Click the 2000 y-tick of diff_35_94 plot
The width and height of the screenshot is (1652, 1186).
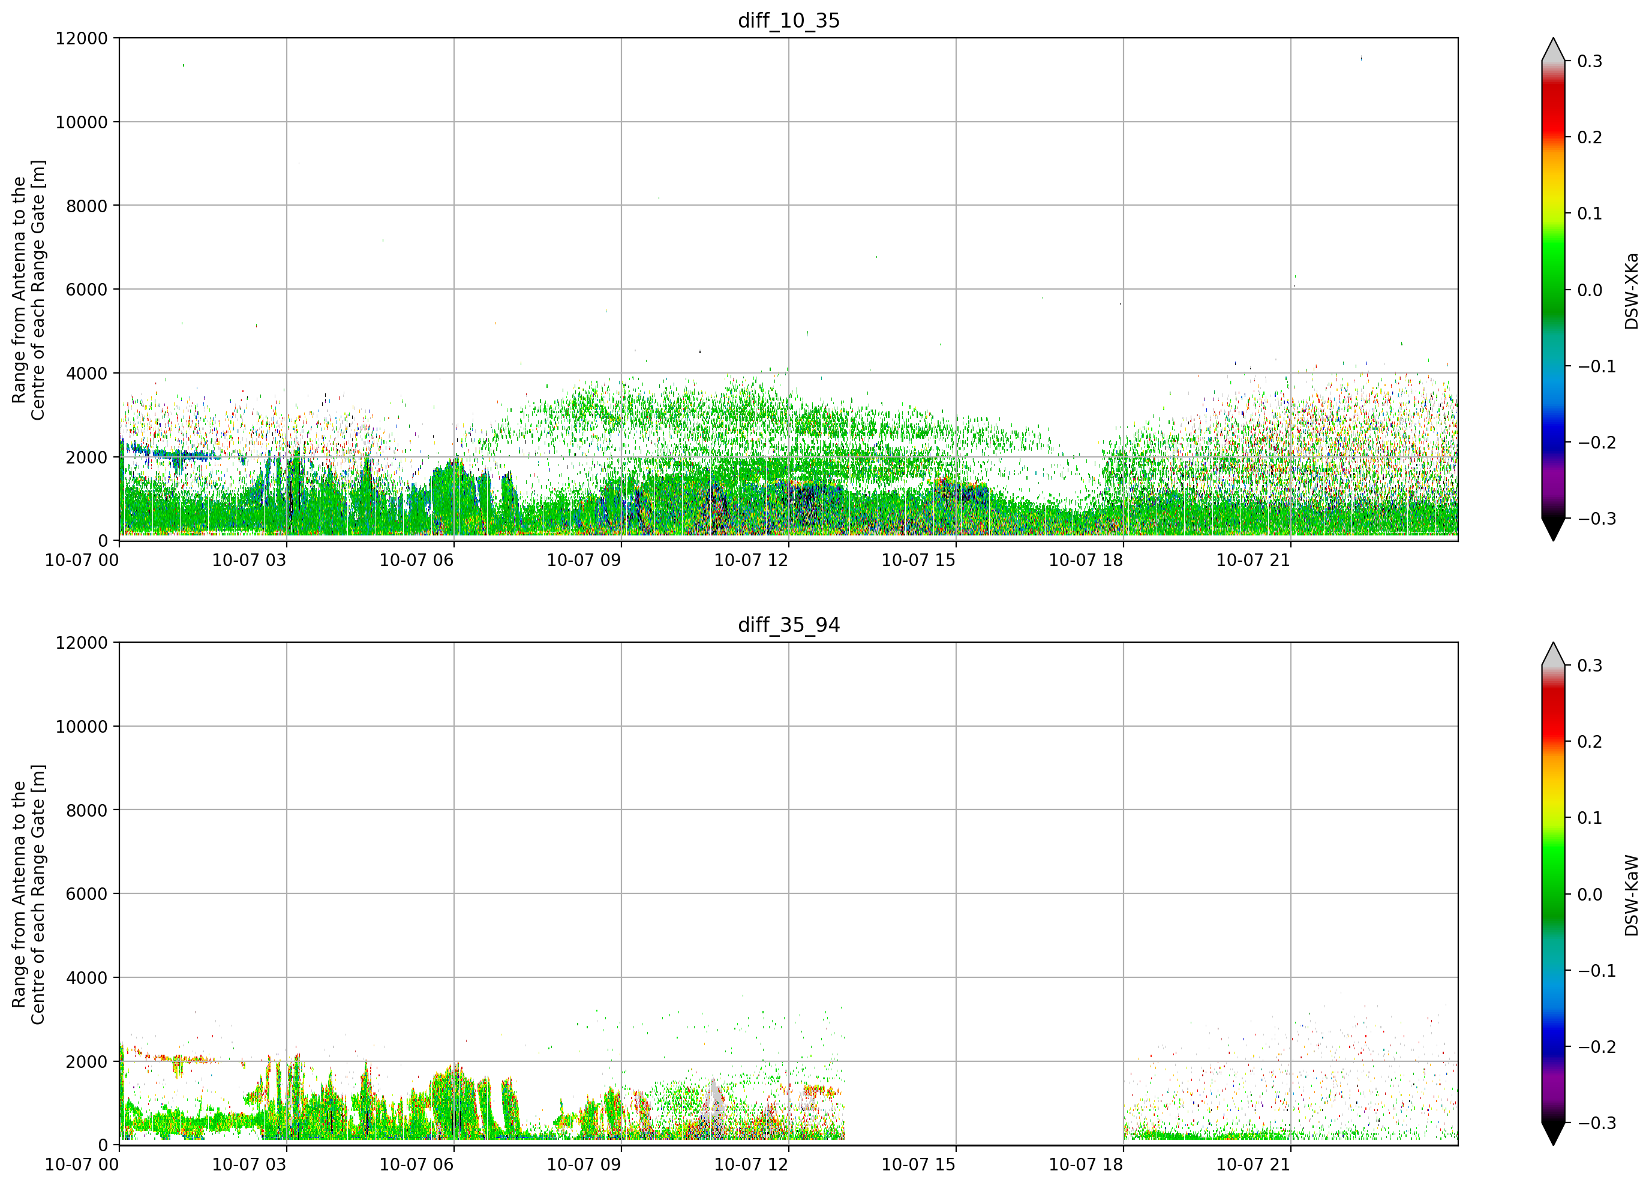coord(86,1061)
